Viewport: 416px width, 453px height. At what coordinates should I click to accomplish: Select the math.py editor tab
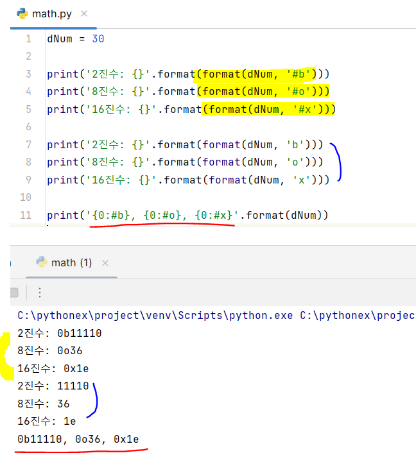click(52, 14)
